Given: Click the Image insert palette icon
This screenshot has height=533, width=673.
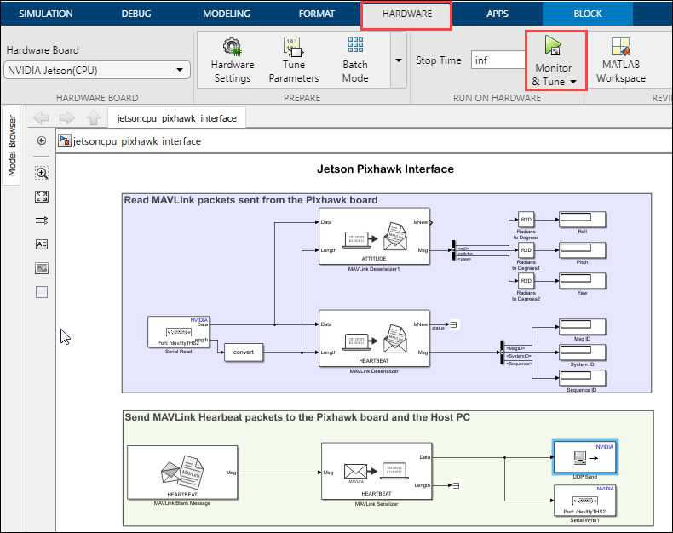Looking at the screenshot, I should tap(42, 268).
